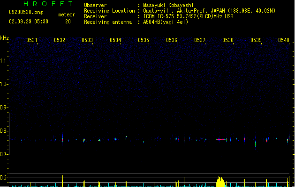Click the A504HB(yagi 4el) antenna text
This screenshot has height=187, width=295.
tap(166, 22)
